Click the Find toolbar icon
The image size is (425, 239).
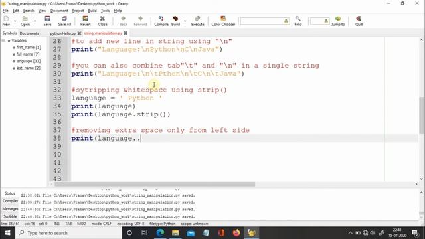(x=298, y=21)
